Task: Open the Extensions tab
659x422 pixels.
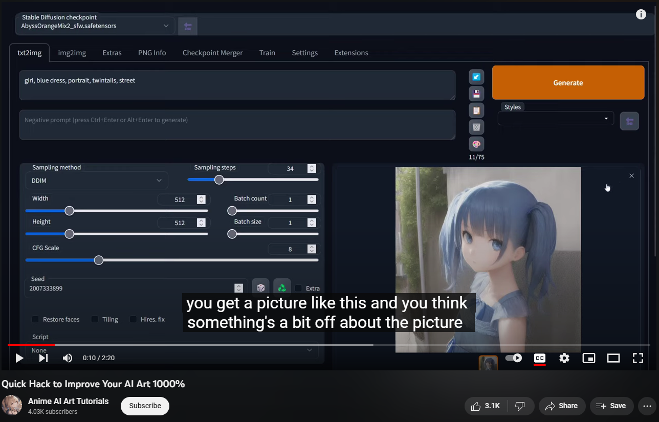Action: pyautogui.click(x=351, y=53)
